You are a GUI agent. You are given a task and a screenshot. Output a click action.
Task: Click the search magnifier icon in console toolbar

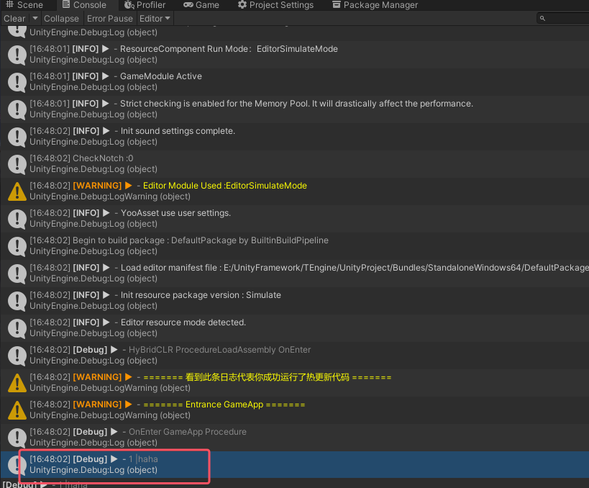[541, 18]
